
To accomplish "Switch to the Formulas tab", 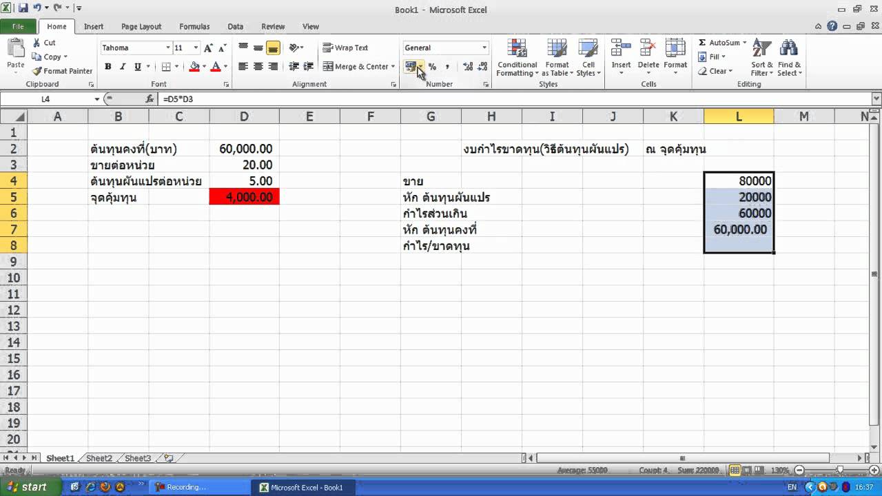I will pyautogui.click(x=194, y=26).
